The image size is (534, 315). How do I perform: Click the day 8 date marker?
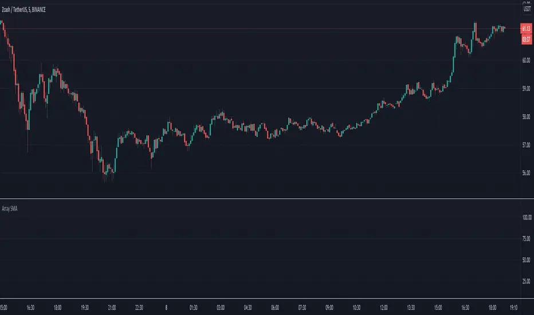click(166, 307)
